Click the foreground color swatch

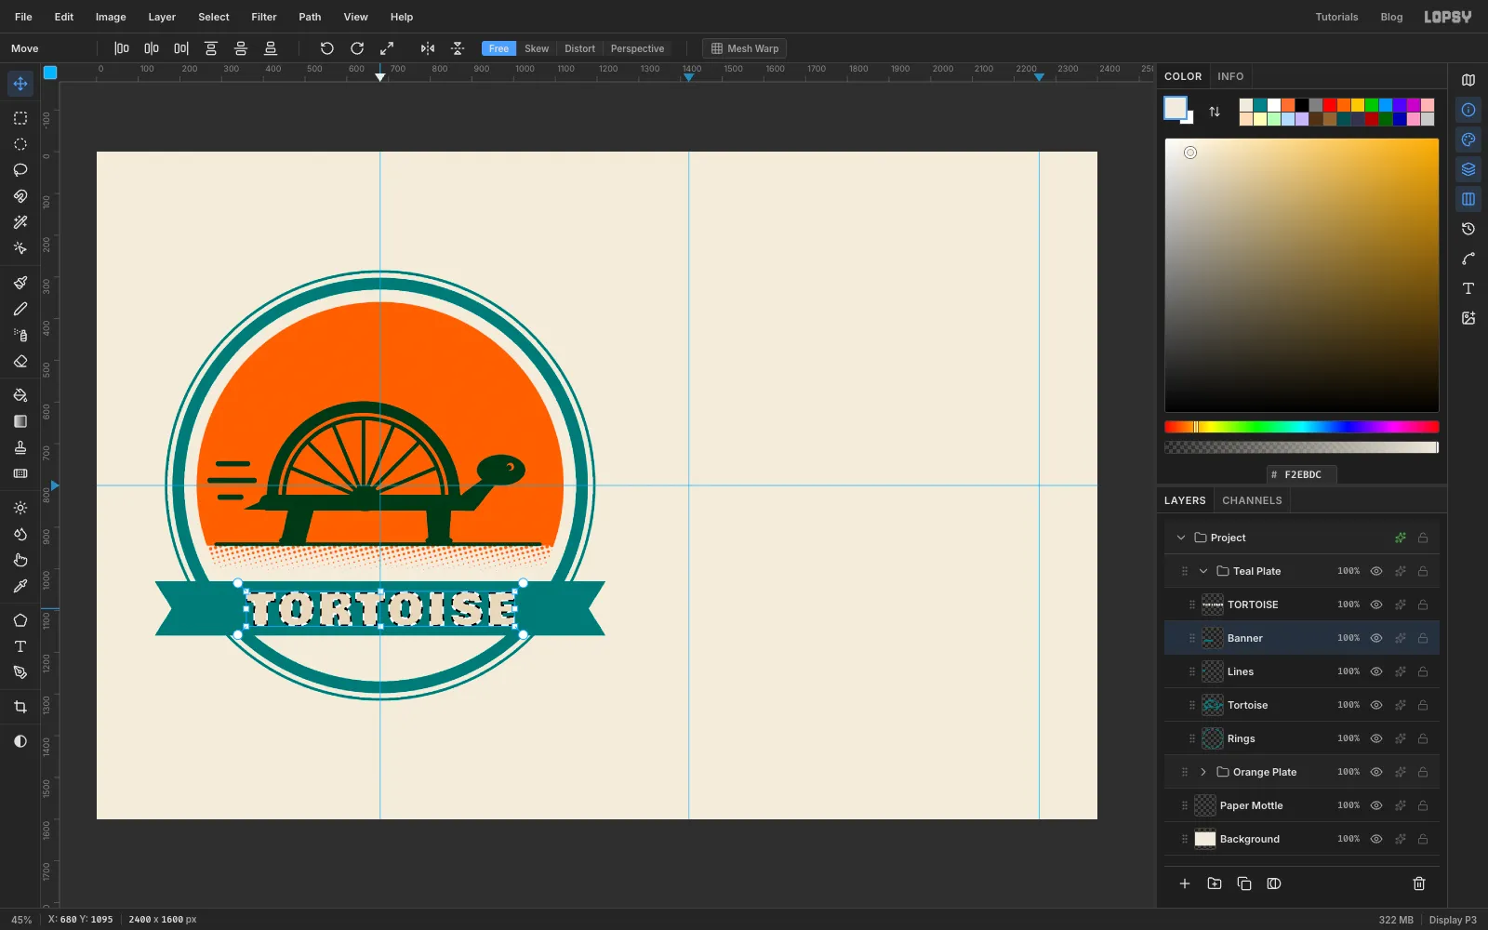[1176, 108]
